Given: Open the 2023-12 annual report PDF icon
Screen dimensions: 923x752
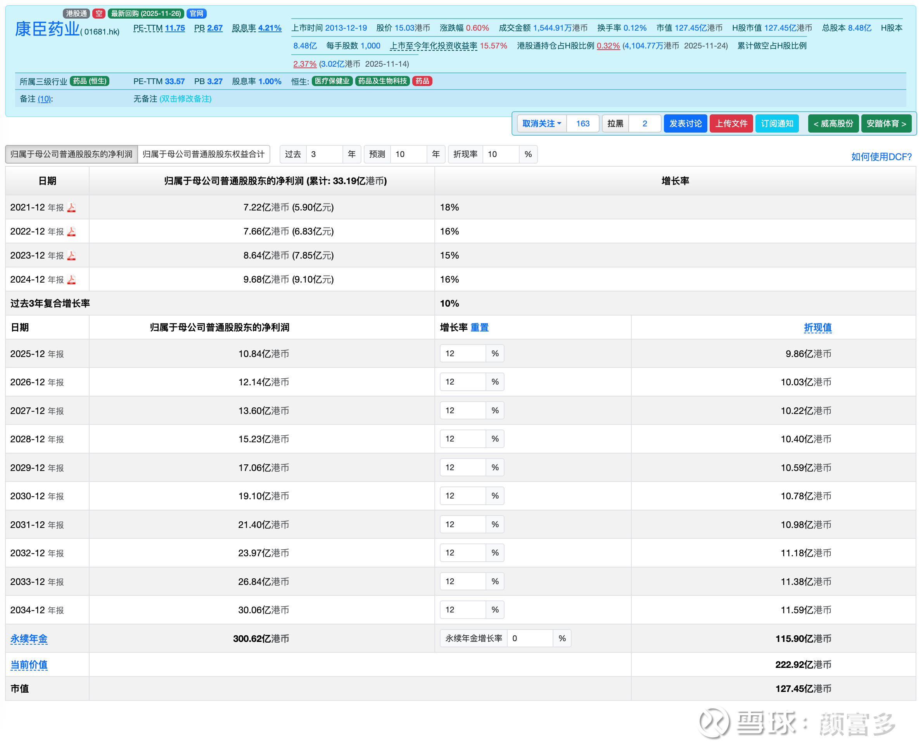Looking at the screenshot, I should pos(71,255).
